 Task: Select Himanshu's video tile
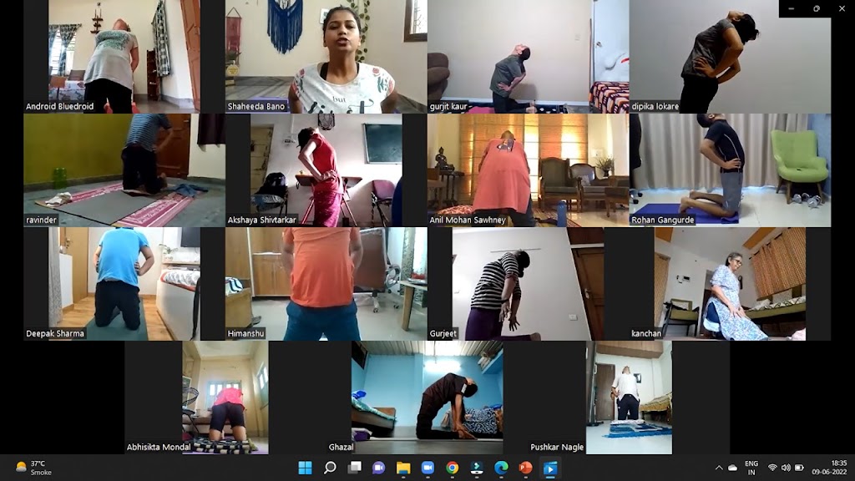[326, 284]
